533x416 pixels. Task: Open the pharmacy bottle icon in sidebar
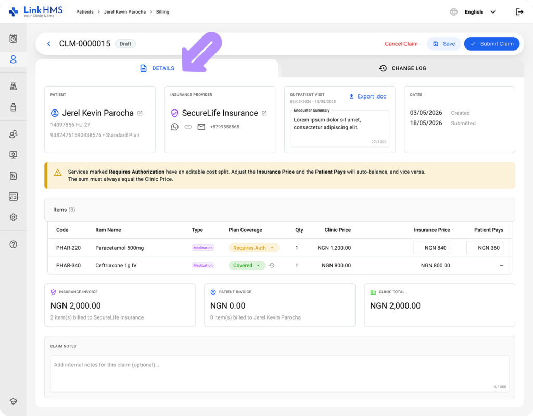13,107
